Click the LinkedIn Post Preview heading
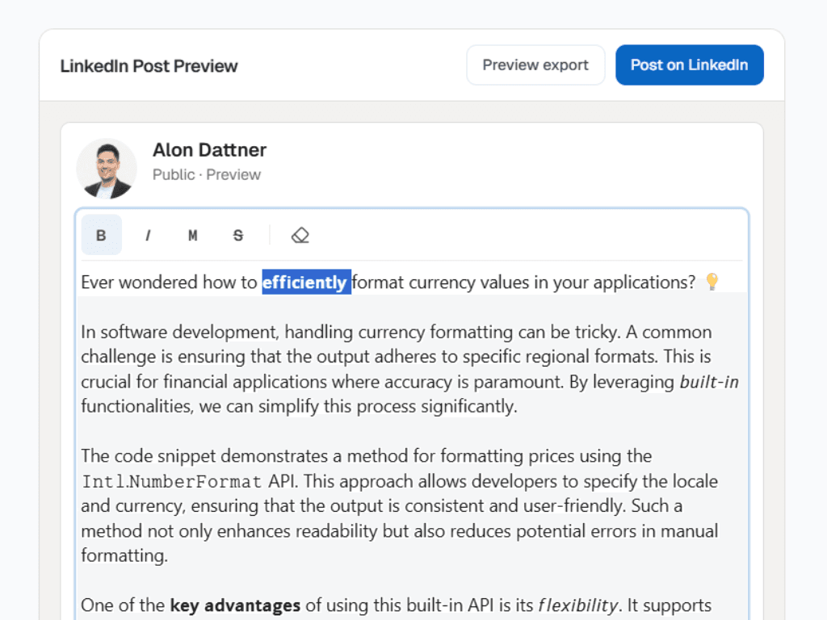The height and width of the screenshot is (620, 827). [149, 66]
